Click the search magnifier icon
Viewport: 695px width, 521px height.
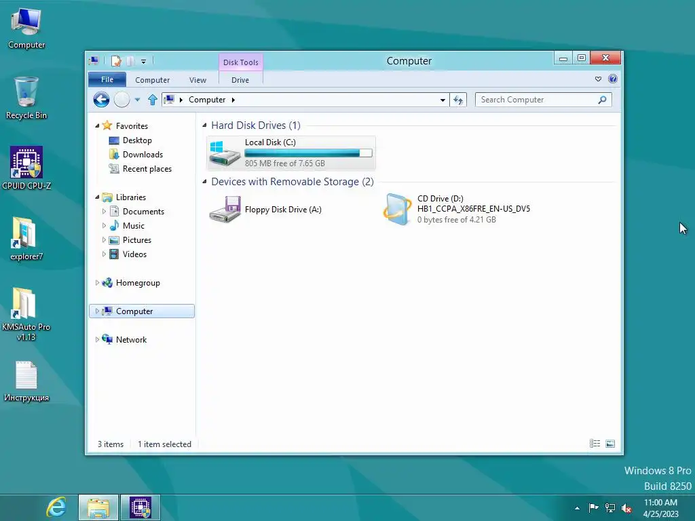pos(602,100)
